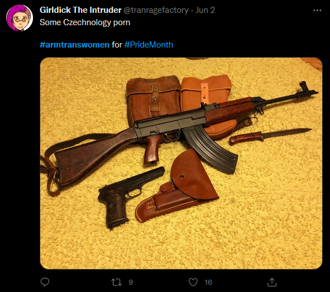Click the tweet text 'Some Czechnology porn'

85,22
